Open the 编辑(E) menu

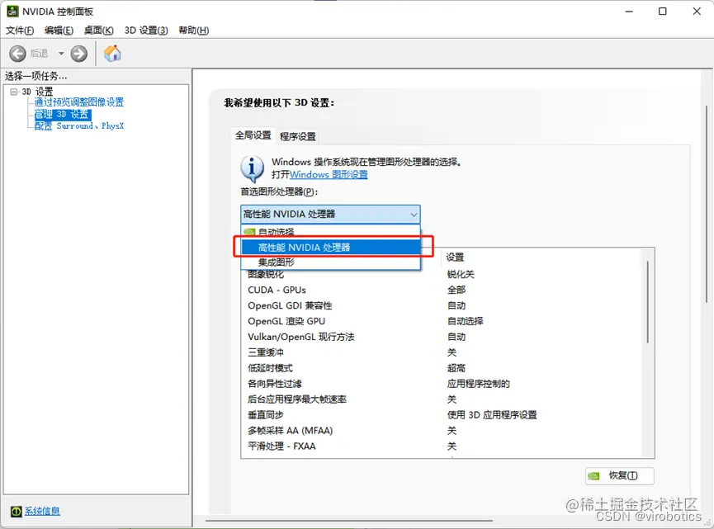tap(59, 30)
